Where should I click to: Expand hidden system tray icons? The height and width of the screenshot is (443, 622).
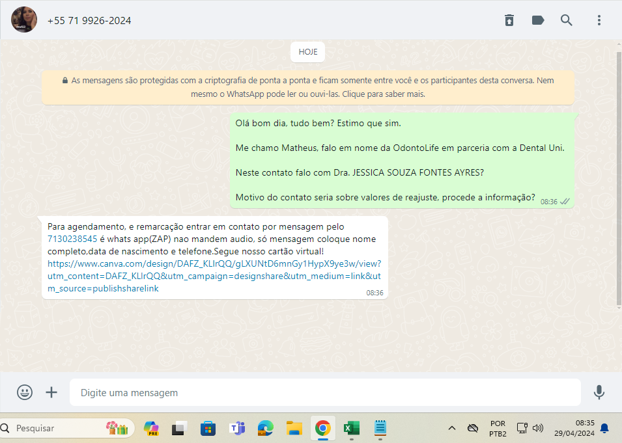pos(451,428)
